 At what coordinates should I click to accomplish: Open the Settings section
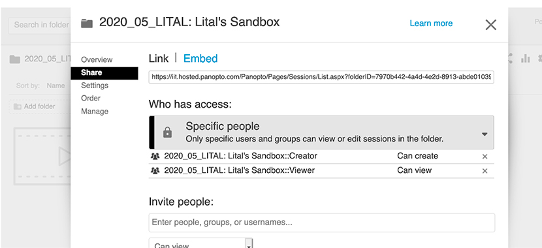[95, 85]
